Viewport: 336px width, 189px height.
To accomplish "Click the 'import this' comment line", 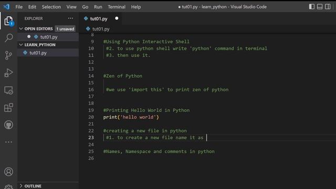I will pos(167,90).
